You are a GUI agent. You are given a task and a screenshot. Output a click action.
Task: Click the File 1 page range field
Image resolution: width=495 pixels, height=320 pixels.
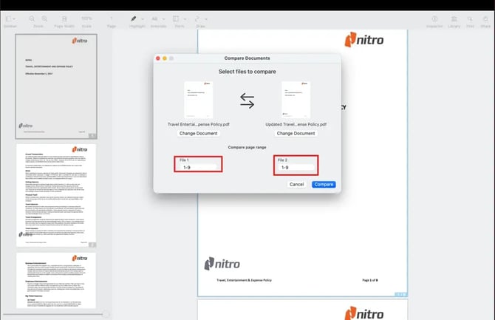pos(199,167)
